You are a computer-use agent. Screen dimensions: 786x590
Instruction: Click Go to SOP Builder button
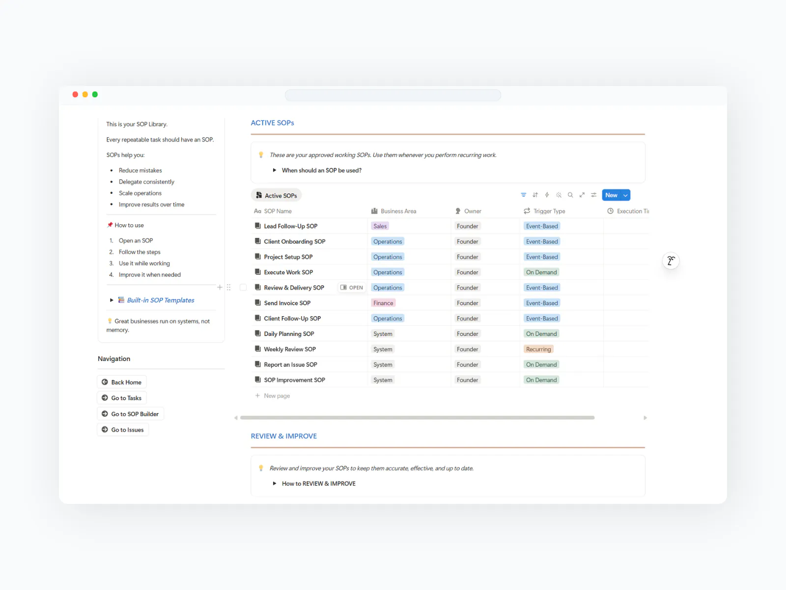(130, 414)
